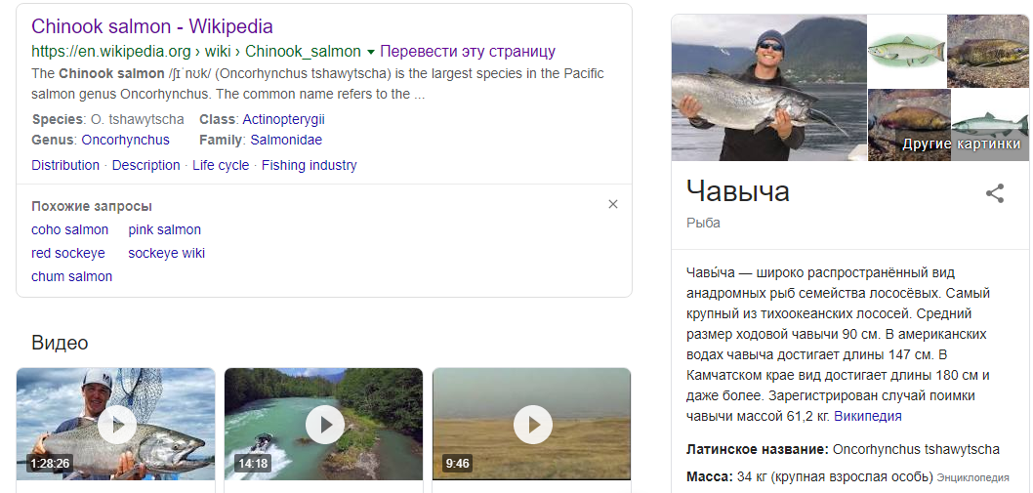Open the Oncorhynchus genus link
This screenshot has width=1033, height=493.
[125, 140]
